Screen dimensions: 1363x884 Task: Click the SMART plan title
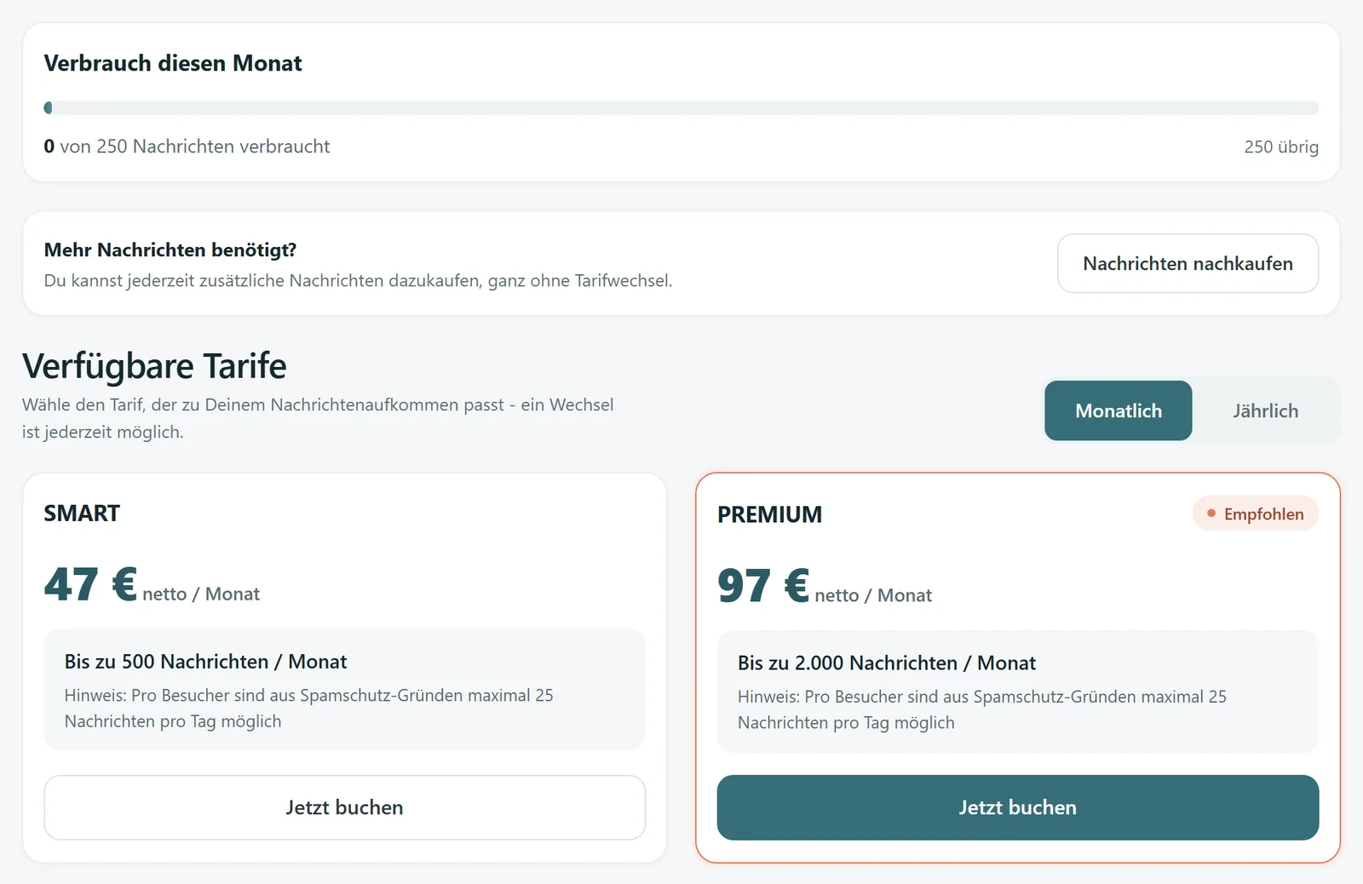tap(82, 514)
